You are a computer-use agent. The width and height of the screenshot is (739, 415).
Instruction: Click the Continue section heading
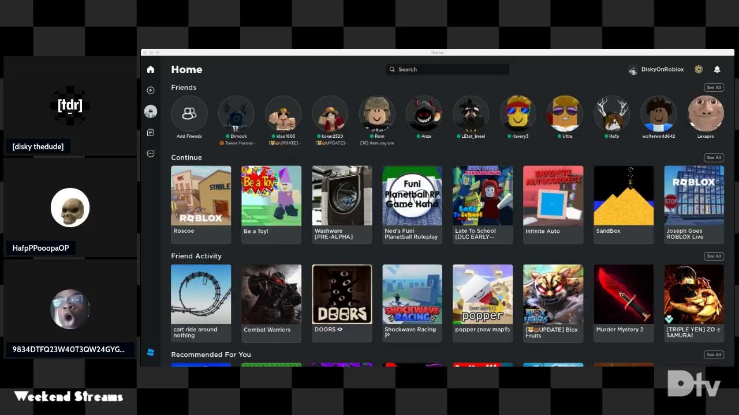[186, 157]
